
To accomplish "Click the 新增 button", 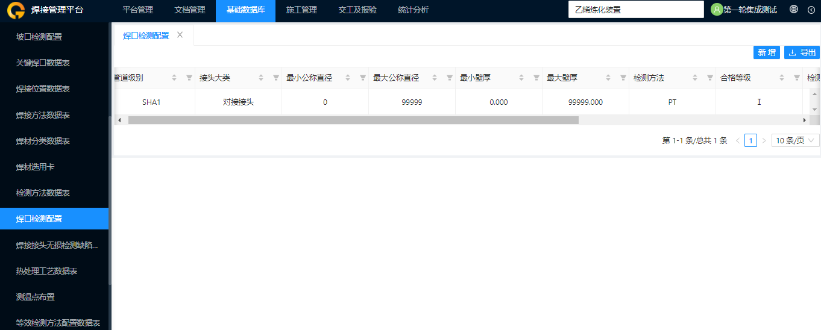I will coord(767,52).
